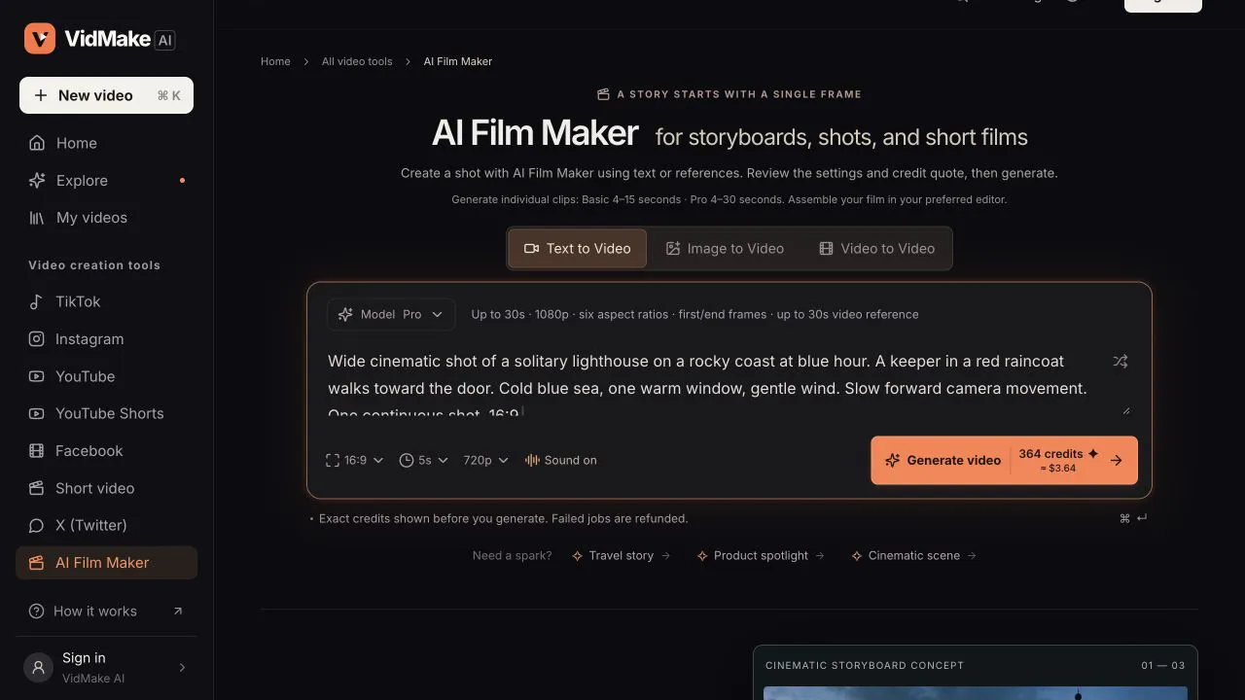Viewport: 1245px width, 700px height.
Task: Switch to the Text to Video tab
Action: (x=577, y=248)
